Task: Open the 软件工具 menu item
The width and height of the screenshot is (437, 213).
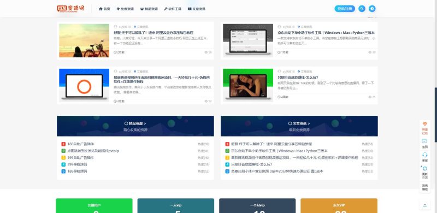Action: point(173,9)
